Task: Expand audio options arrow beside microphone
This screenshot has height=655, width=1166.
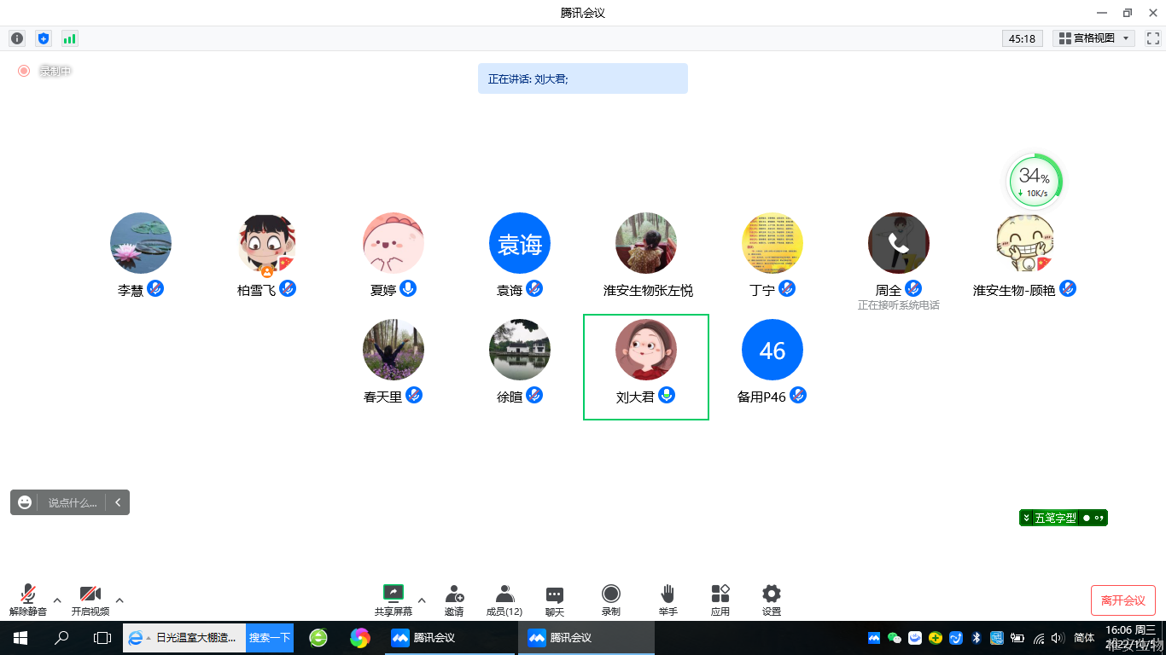Action: click(57, 600)
